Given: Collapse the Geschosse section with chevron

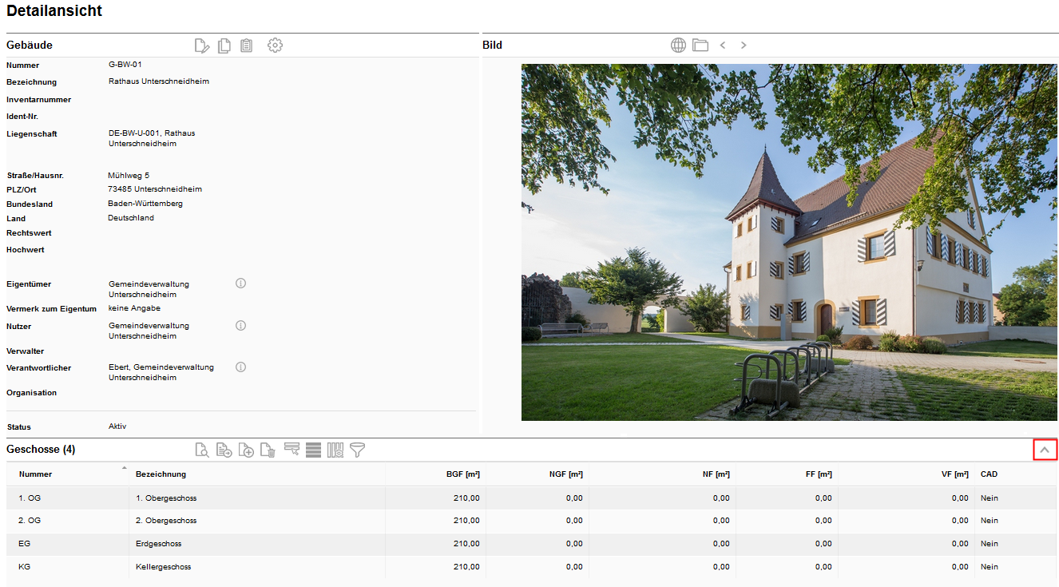Looking at the screenshot, I should (x=1045, y=450).
